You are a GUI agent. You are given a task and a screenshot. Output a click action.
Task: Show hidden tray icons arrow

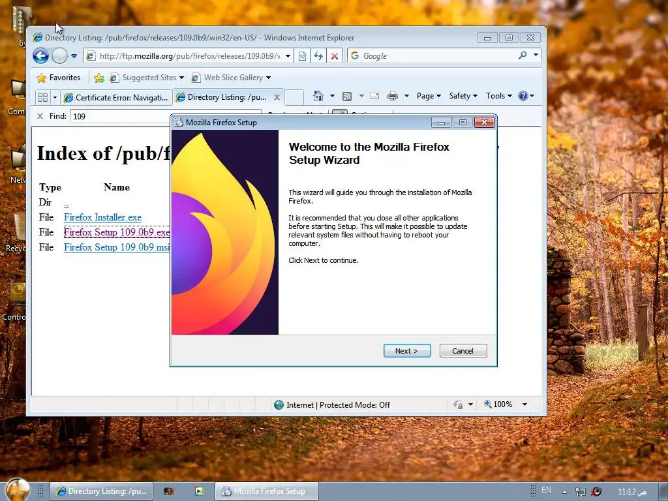pyautogui.click(x=564, y=492)
